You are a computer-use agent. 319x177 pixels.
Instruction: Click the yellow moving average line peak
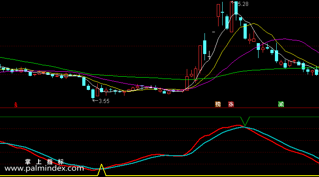(x=253, y=24)
